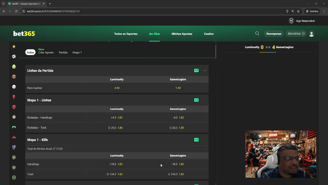Select the Todos market tab
Image resolution: width=328 pixels, height=185 pixels.
30,52
